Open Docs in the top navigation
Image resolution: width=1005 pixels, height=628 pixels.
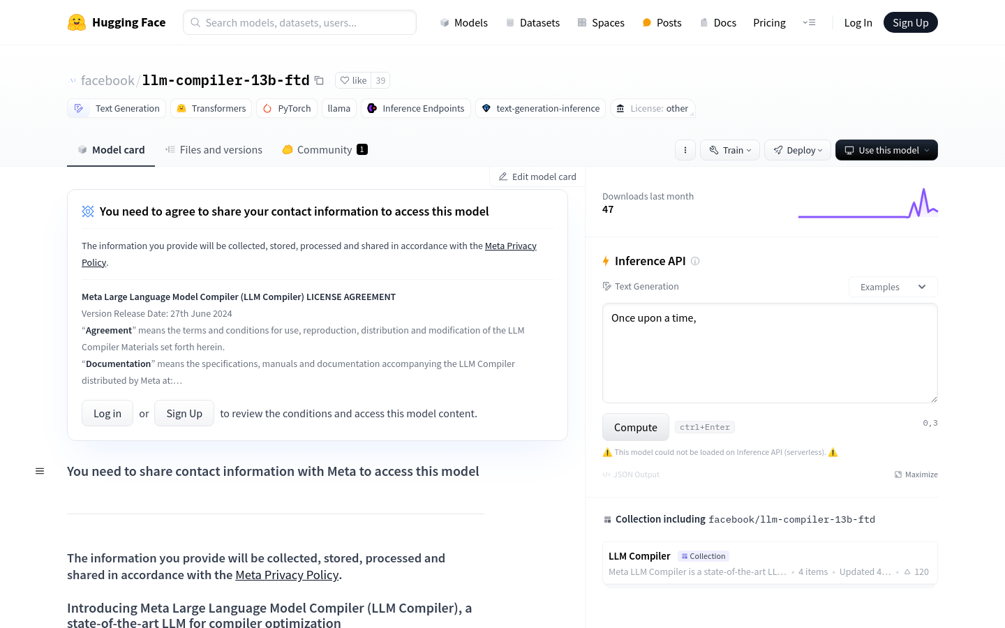point(717,22)
